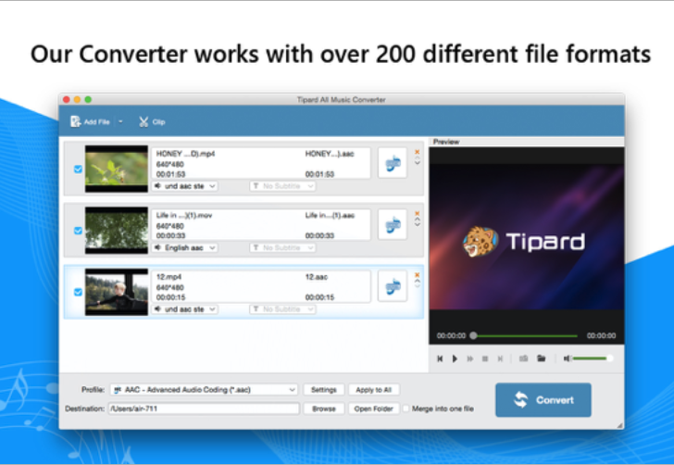Click the Add File toolbar button
Screen dimensions: 674x465
(x=91, y=121)
